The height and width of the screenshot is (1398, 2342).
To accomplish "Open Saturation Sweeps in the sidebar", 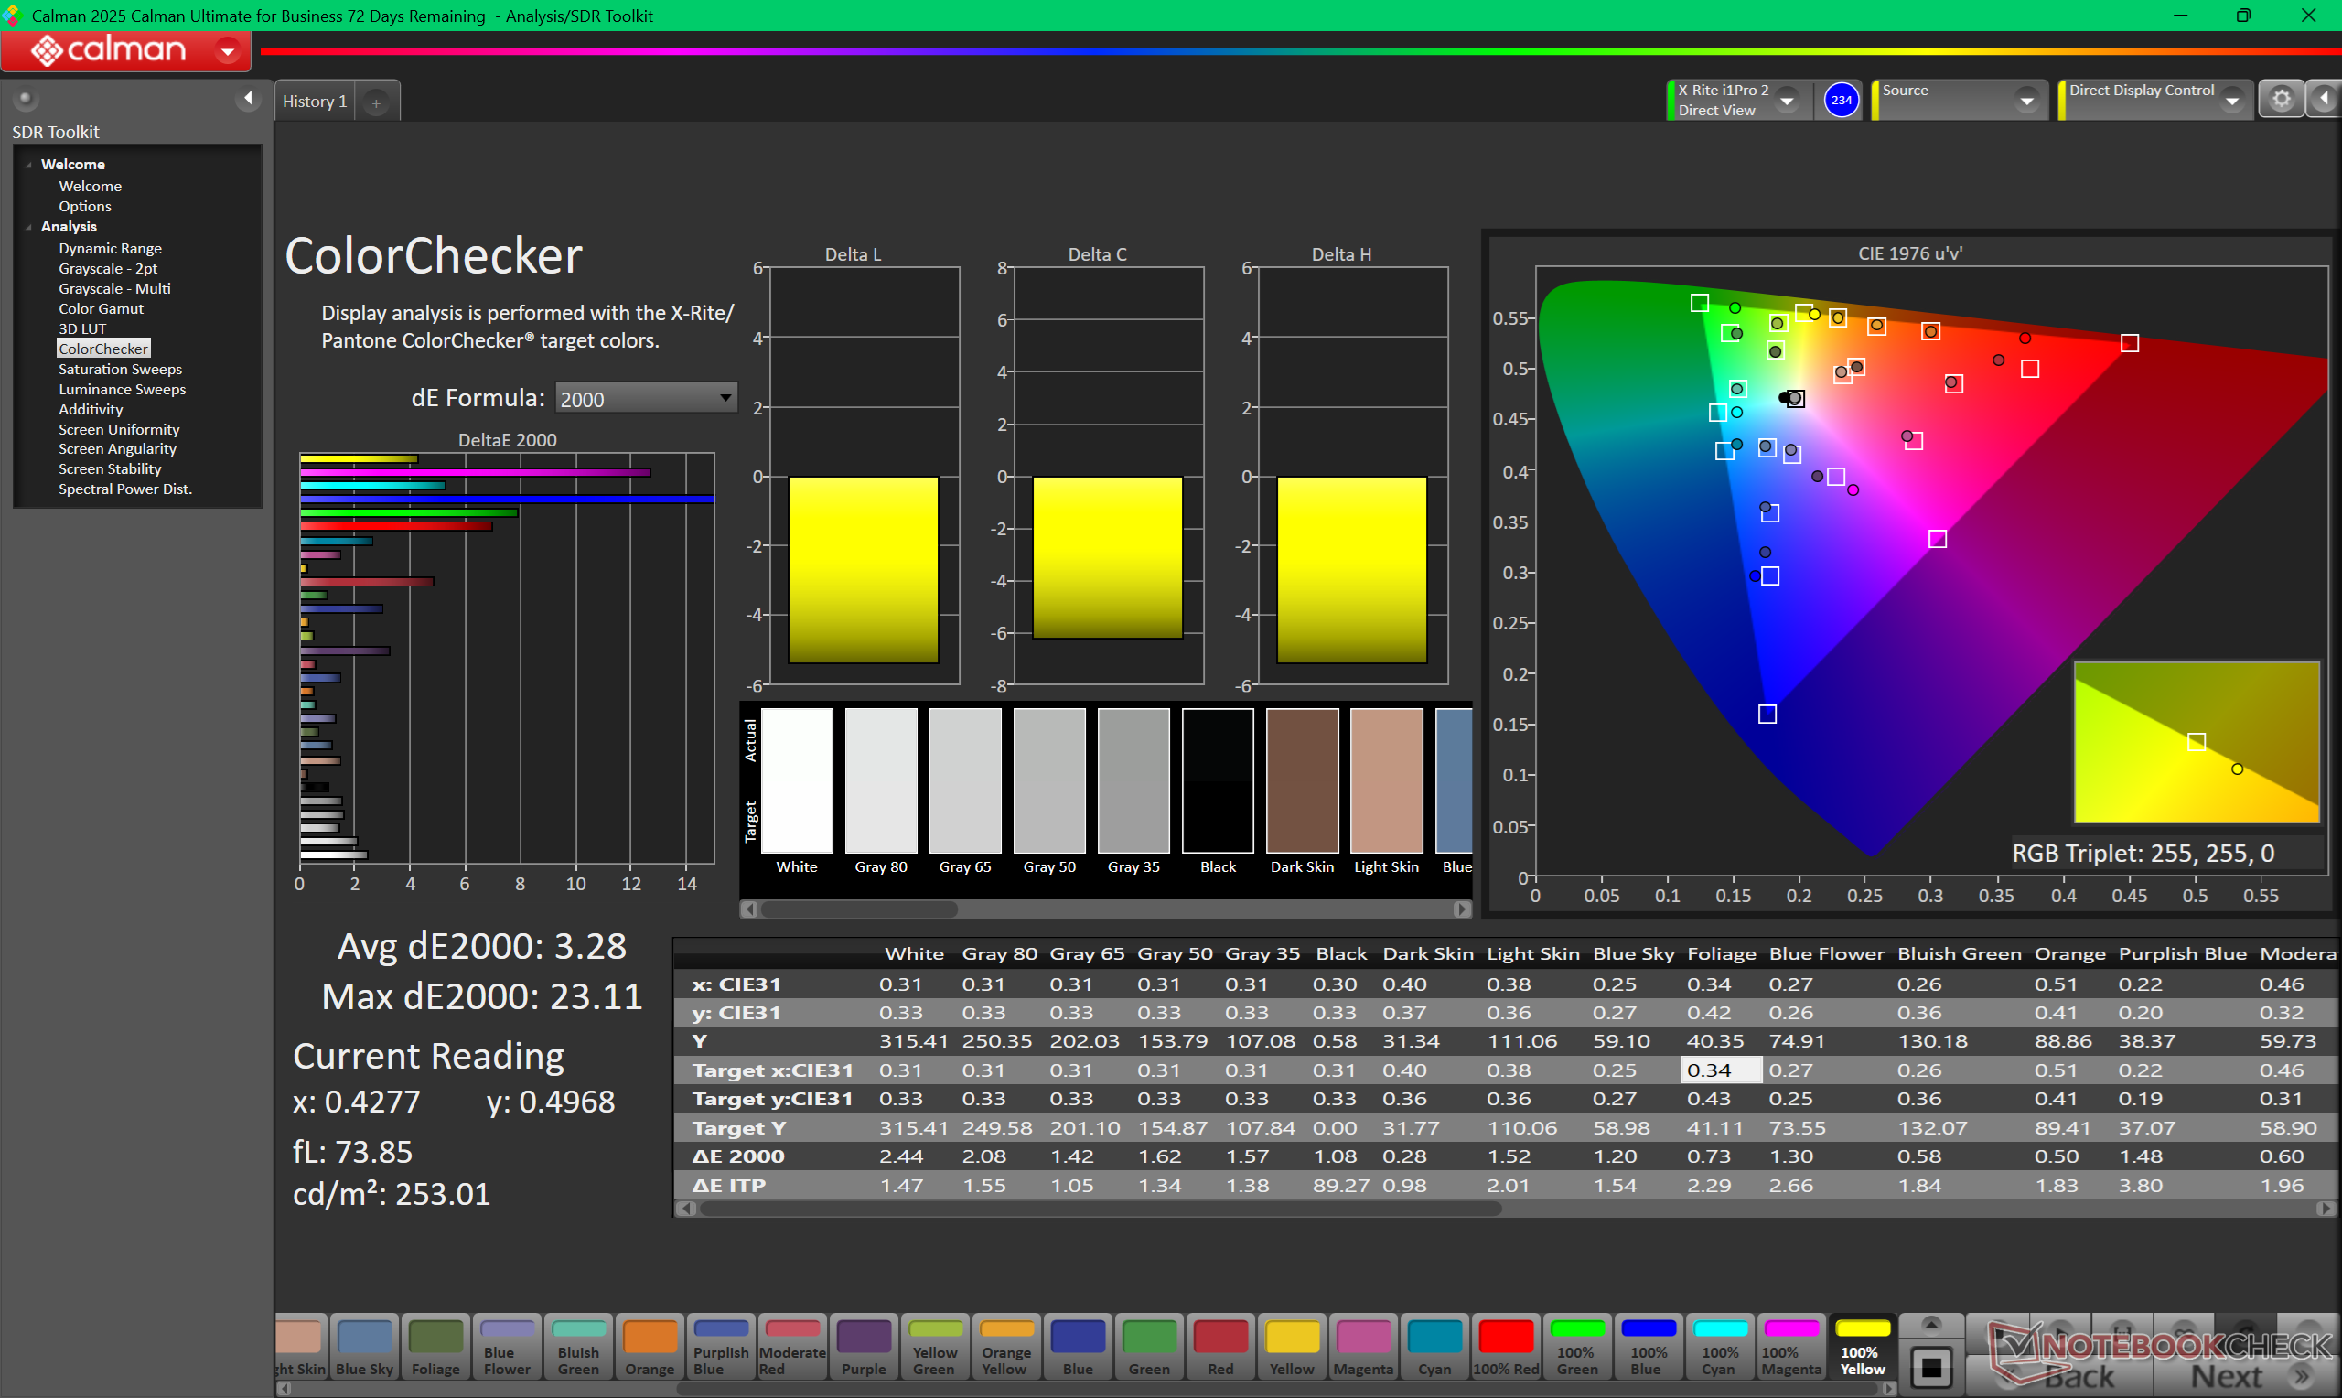I will [120, 370].
